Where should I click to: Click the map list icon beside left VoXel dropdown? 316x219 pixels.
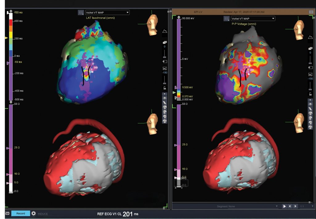[81, 13]
